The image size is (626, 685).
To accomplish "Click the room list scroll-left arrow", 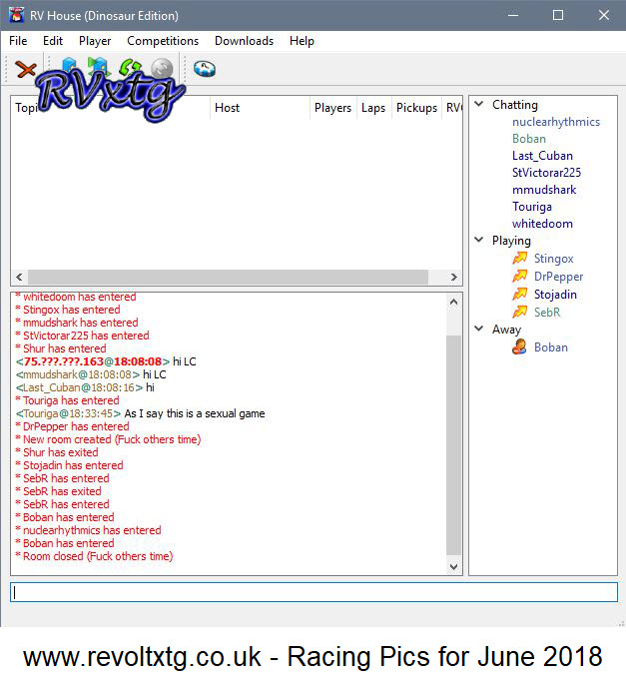I will click(x=19, y=277).
